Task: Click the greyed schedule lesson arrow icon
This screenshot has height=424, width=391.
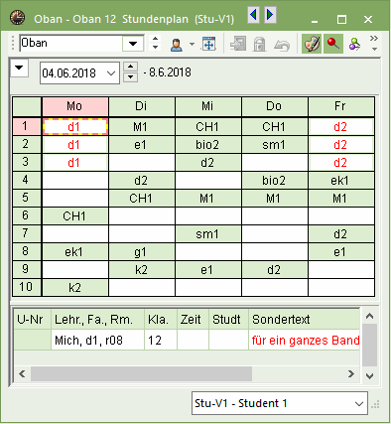Action: pyautogui.click(x=238, y=44)
